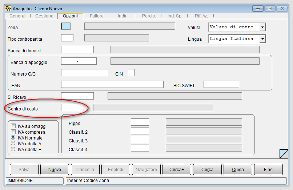Close the Anagrafica Clienti window
The width and height of the screenshot is (293, 190).
[x=282, y=9]
